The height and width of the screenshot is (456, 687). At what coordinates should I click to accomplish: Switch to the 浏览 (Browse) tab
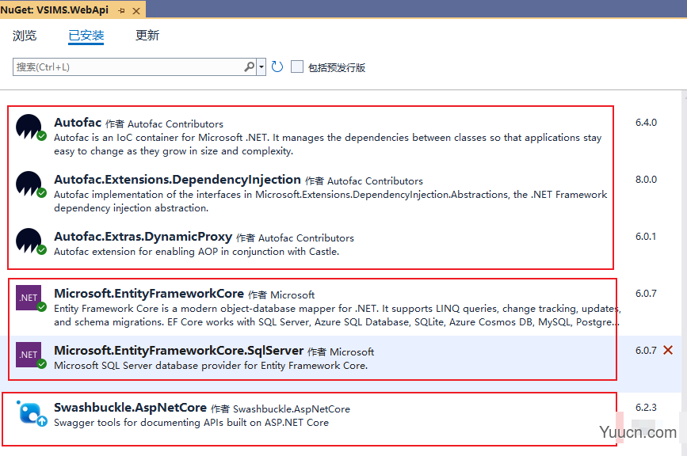[25, 36]
